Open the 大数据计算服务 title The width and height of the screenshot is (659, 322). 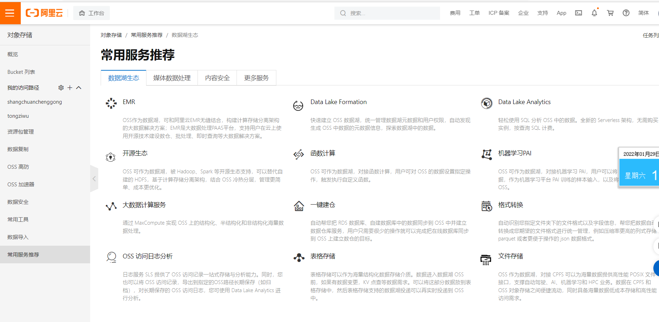point(144,205)
